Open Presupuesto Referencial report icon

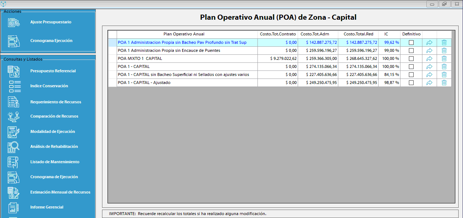pos(14,71)
